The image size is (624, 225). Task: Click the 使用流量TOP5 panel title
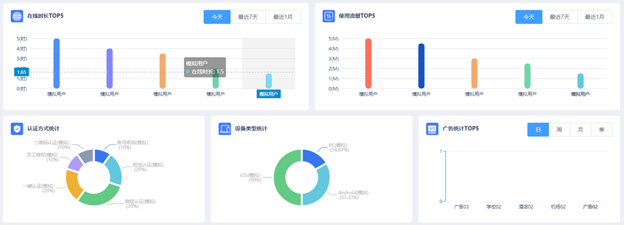tap(357, 16)
